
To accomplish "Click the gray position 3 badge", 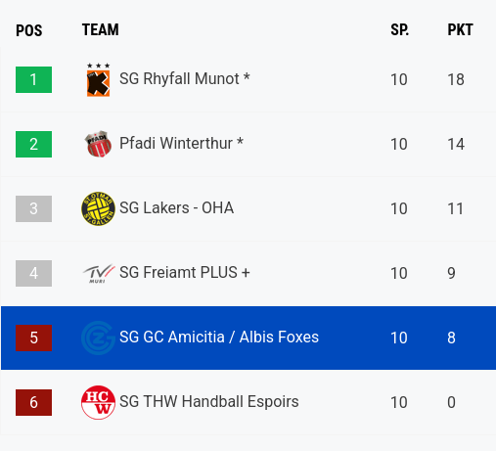I will click(x=33, y=209).
